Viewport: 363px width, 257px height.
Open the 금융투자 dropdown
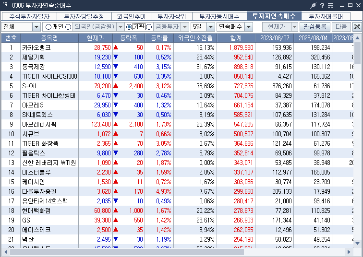coord(185,27)
